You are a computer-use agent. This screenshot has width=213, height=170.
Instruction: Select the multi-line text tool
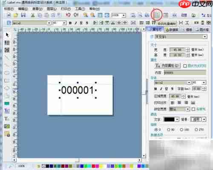pos(7,111)
